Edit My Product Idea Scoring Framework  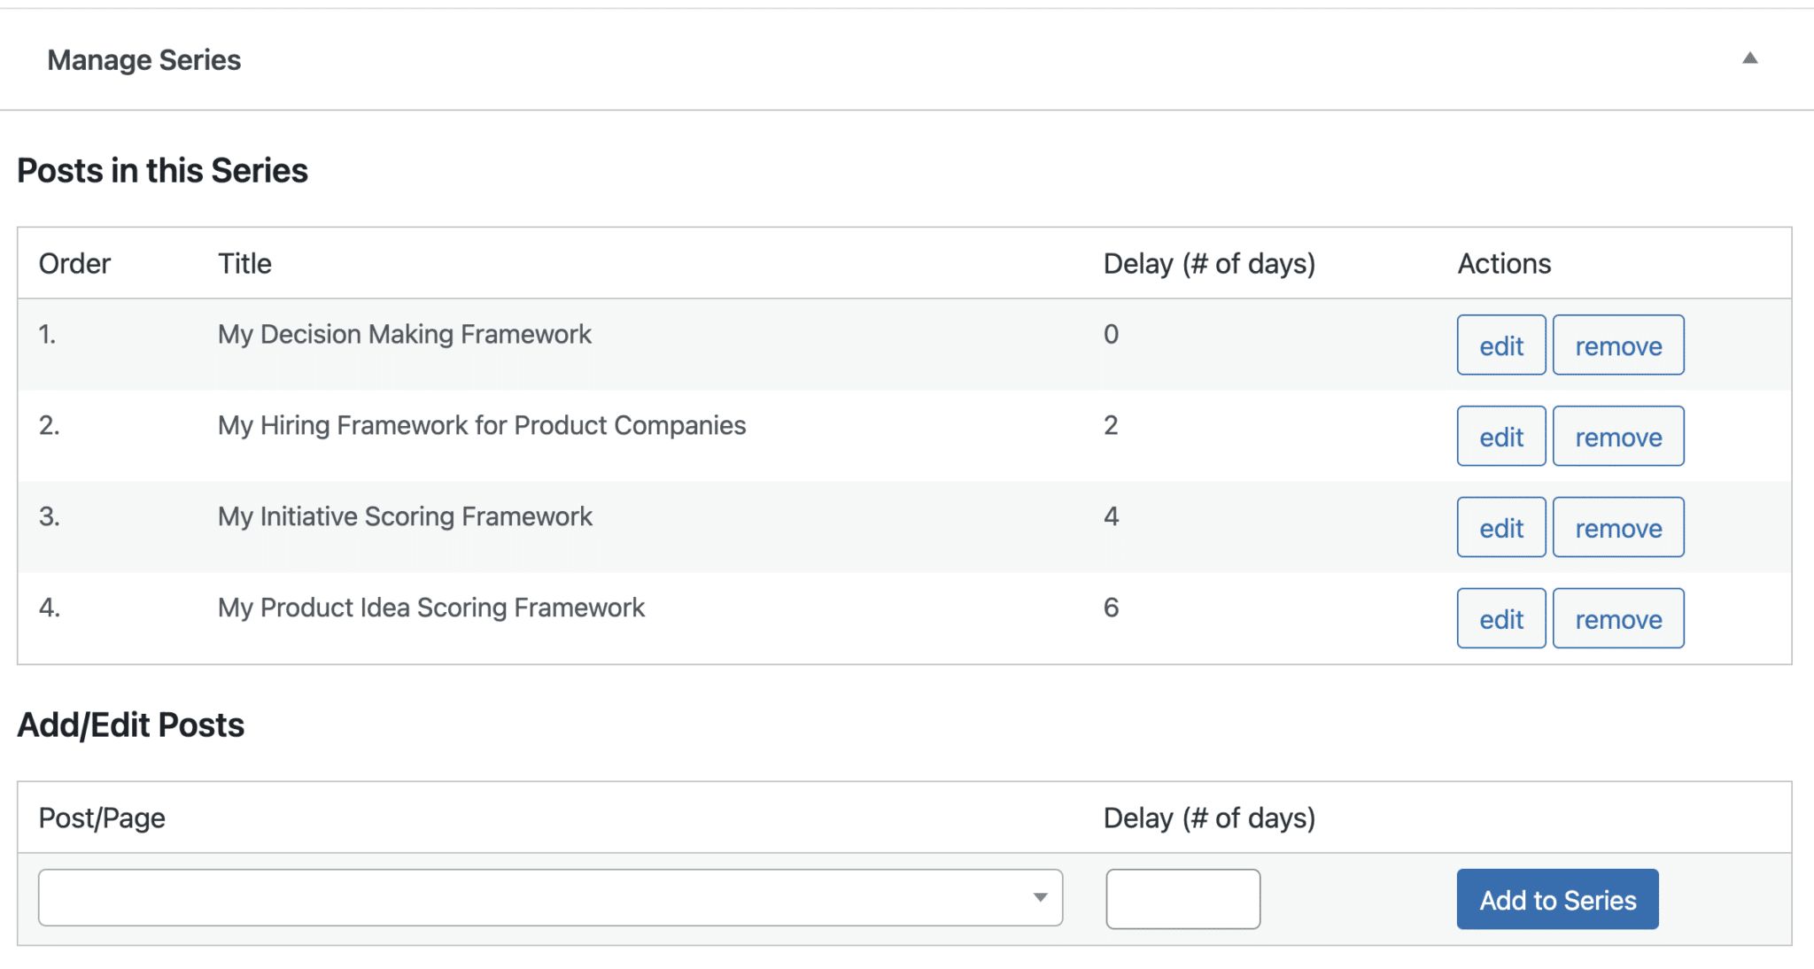(1500, 618)
